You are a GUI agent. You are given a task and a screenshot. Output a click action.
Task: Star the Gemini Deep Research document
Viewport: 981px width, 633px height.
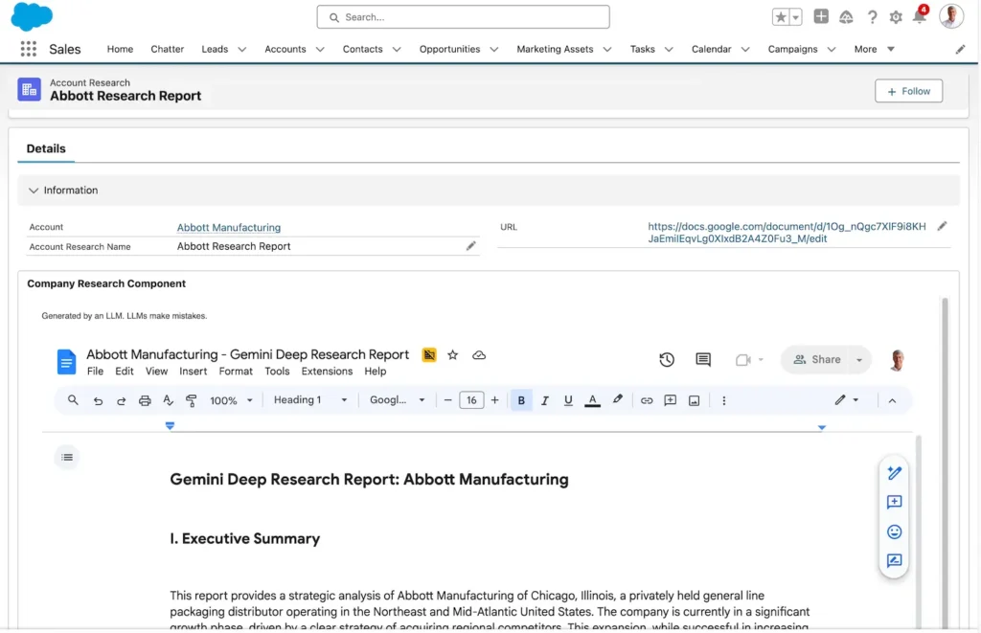coord(452,355)
